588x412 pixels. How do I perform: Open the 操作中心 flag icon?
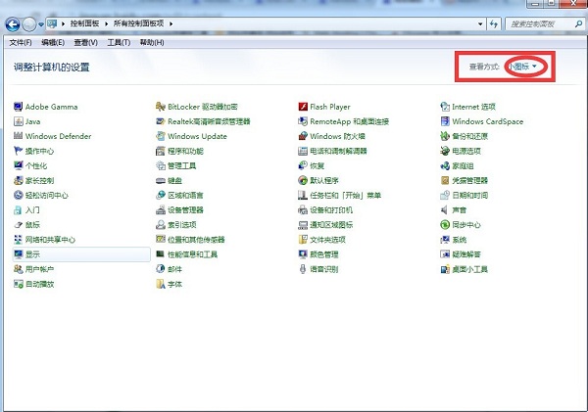pyautogui.click(x=18, y=151)
